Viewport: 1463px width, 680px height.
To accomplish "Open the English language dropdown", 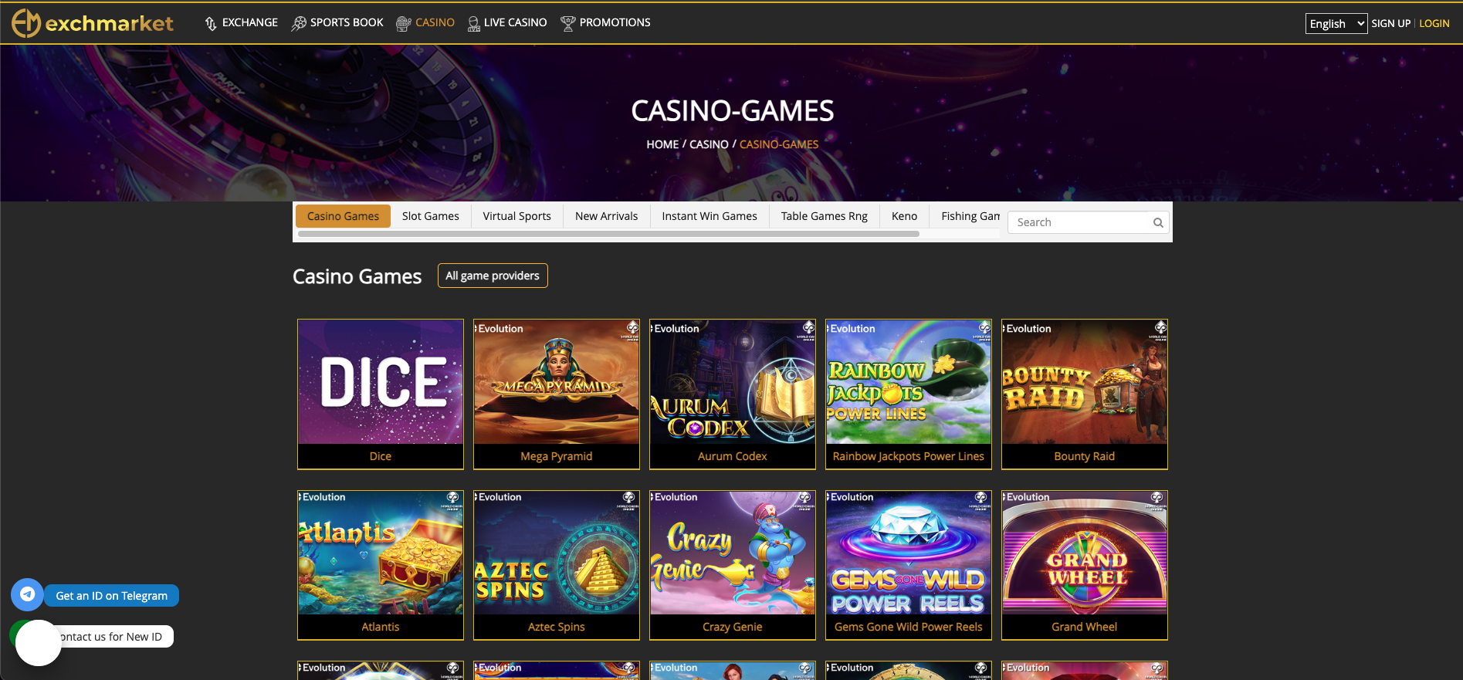I will tap(1336, 24).
